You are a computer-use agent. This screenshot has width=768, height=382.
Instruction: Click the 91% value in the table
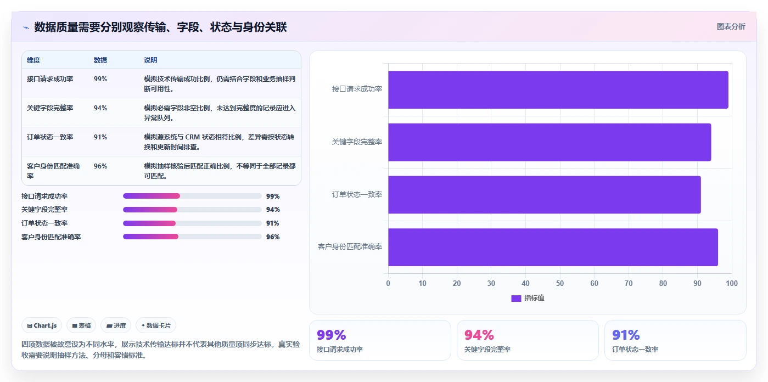click(x=100, y=137)
